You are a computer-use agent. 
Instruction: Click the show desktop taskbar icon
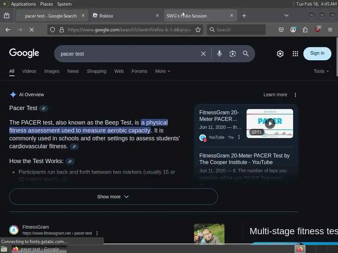coord(4,249)
